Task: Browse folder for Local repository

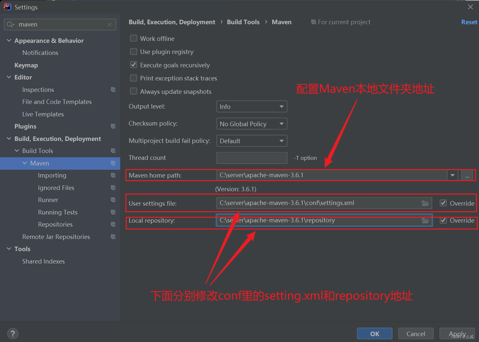Action: click(x=425, y=221)
